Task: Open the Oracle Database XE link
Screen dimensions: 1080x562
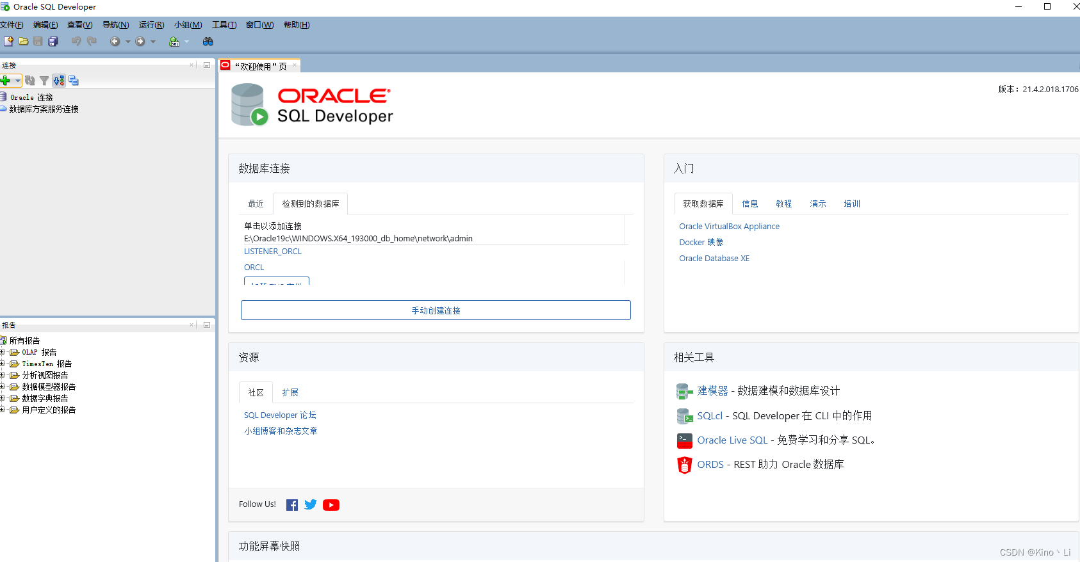Action: [714, 259]
